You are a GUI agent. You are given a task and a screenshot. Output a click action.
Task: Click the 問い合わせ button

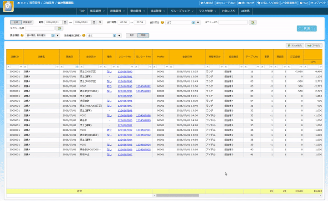246,3
